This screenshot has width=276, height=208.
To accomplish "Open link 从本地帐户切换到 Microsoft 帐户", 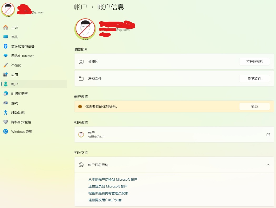I will 113,180.
